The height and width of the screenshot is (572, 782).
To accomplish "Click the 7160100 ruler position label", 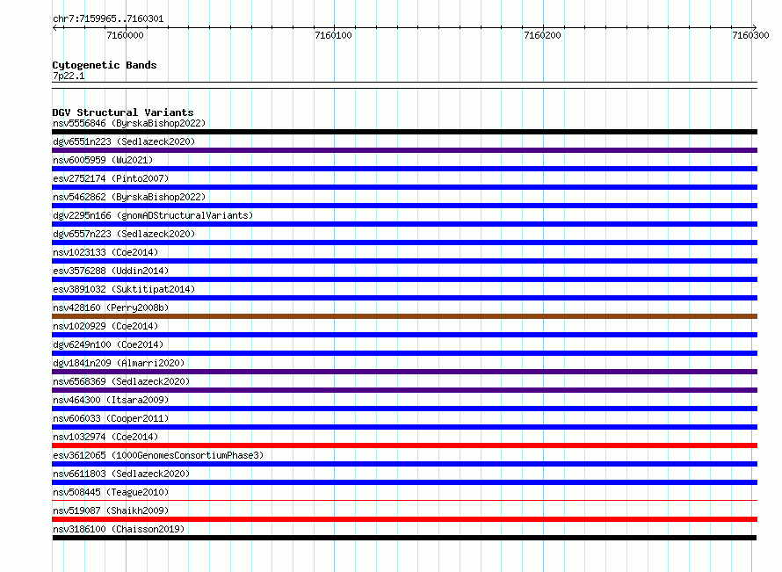I will pos(334,35).
